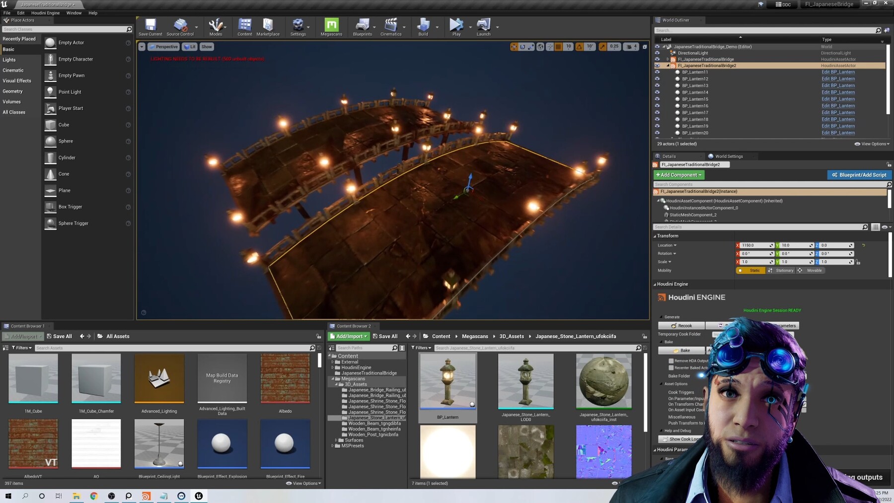Enable the Remove HDA Output checkbox
894x503 pixels.
pyautogui.click(x=671, y=360)
